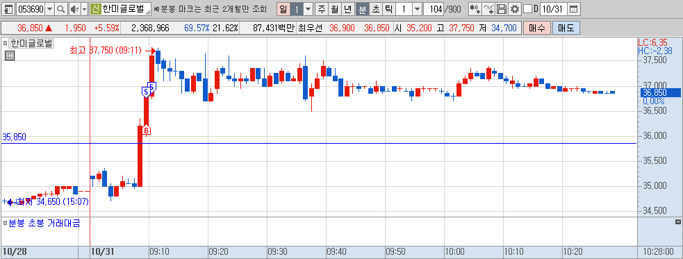Click the data grid icon below 한미글로벌 label
Viewport: 683px width, 259px height.
(10, 56)
